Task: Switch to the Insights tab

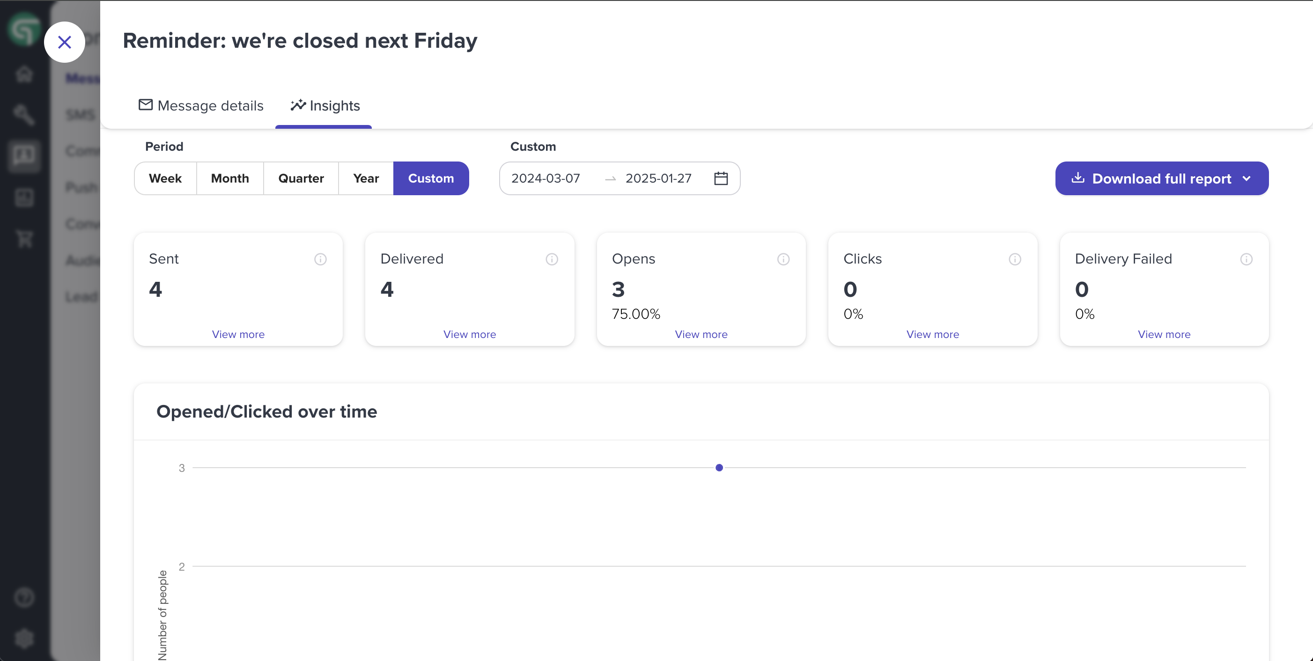Action: [325, 105]
